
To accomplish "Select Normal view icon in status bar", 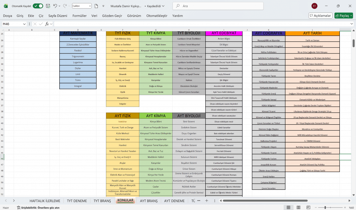I will (288, 207).
